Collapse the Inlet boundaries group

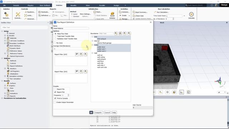[x=92, y=37]
